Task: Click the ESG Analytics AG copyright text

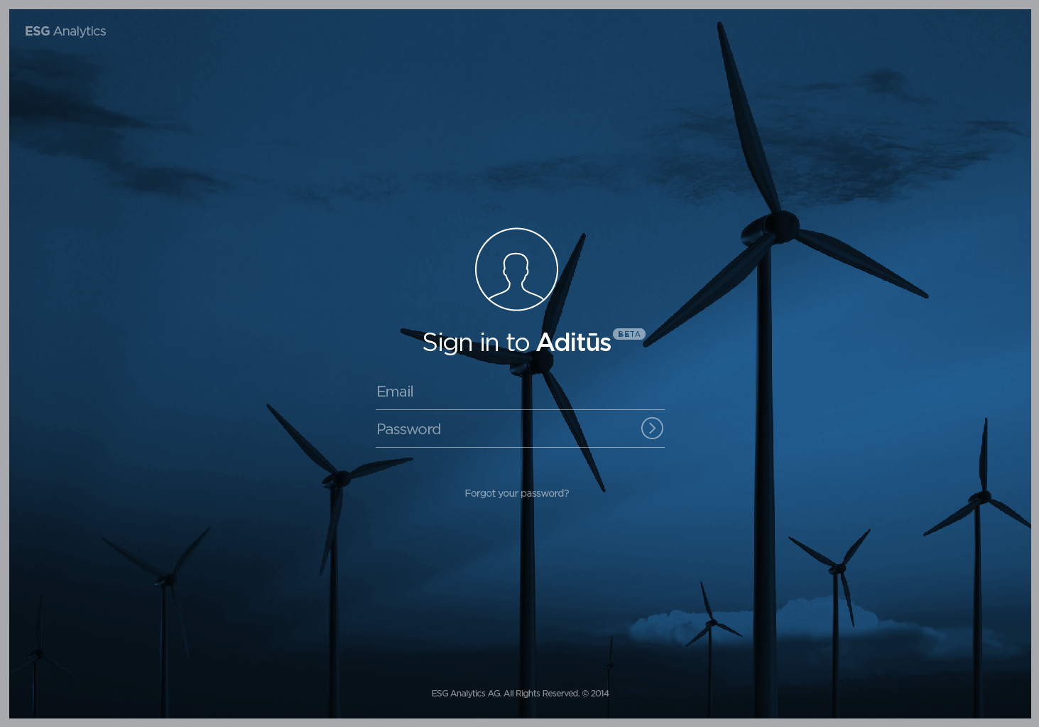Action: 520,694
